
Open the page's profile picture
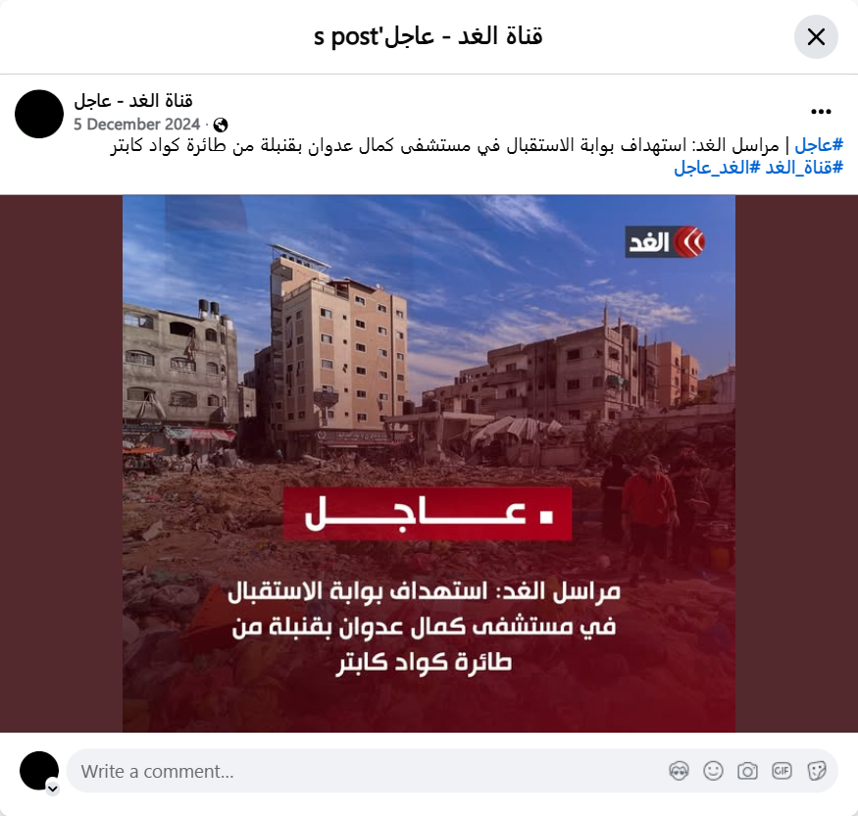pos(39,114)
